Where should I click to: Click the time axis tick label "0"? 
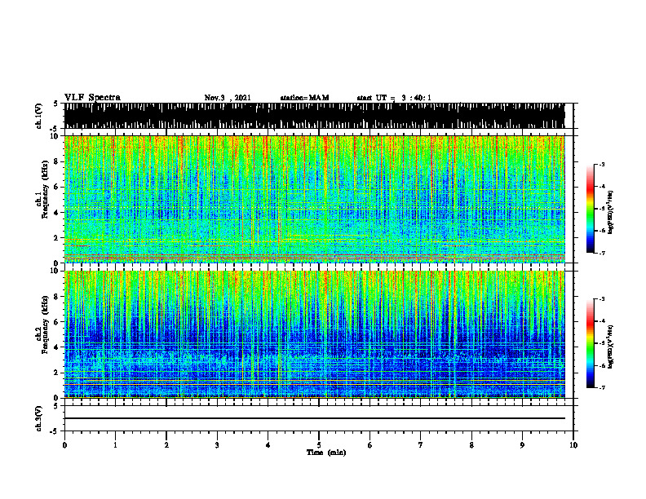tap(64, 445)
